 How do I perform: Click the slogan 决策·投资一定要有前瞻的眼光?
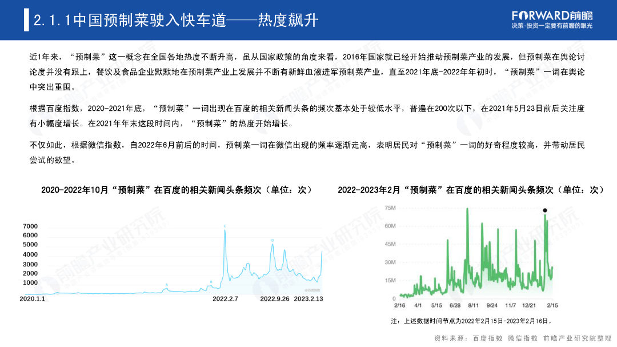click(552, 26)
